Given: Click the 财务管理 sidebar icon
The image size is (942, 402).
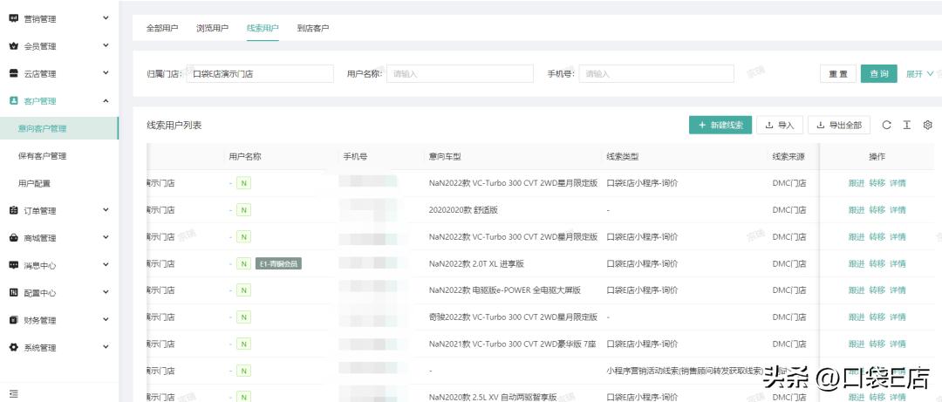Looking at the screenshot, I should 14,320.
